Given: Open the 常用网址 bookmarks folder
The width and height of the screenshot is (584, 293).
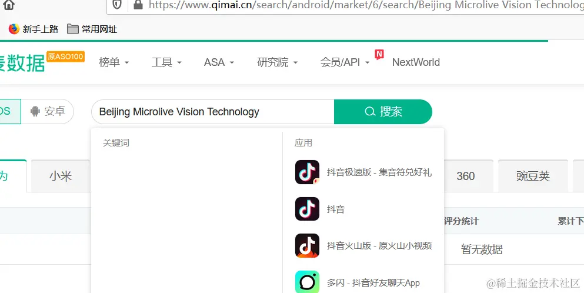Looking at the screenshot, I should tap(92, 29).
